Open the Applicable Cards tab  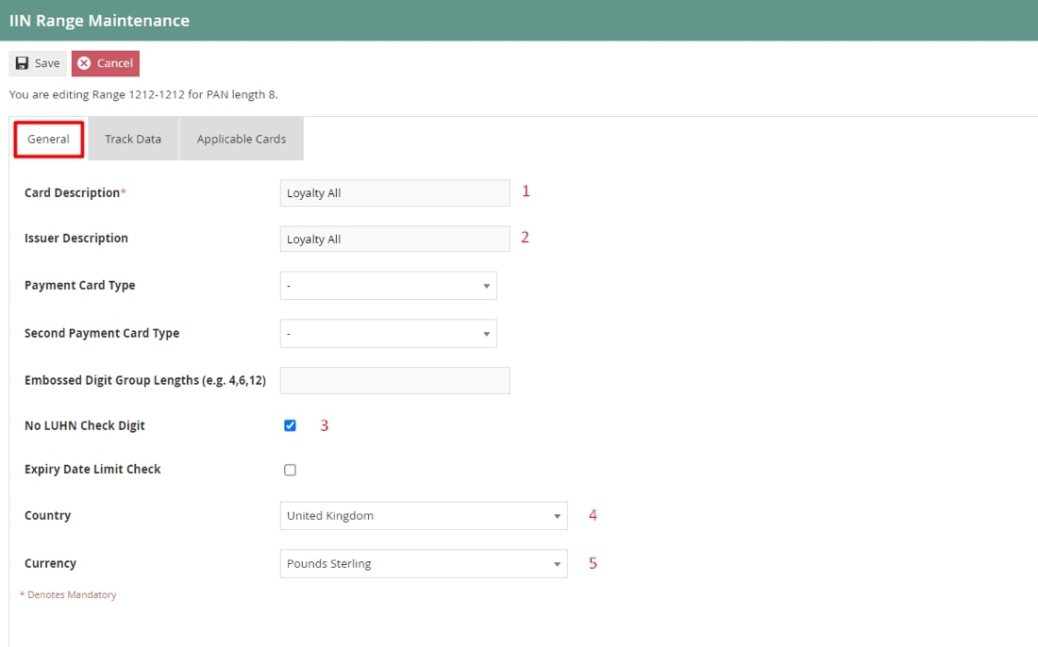[x=242, y=139]
